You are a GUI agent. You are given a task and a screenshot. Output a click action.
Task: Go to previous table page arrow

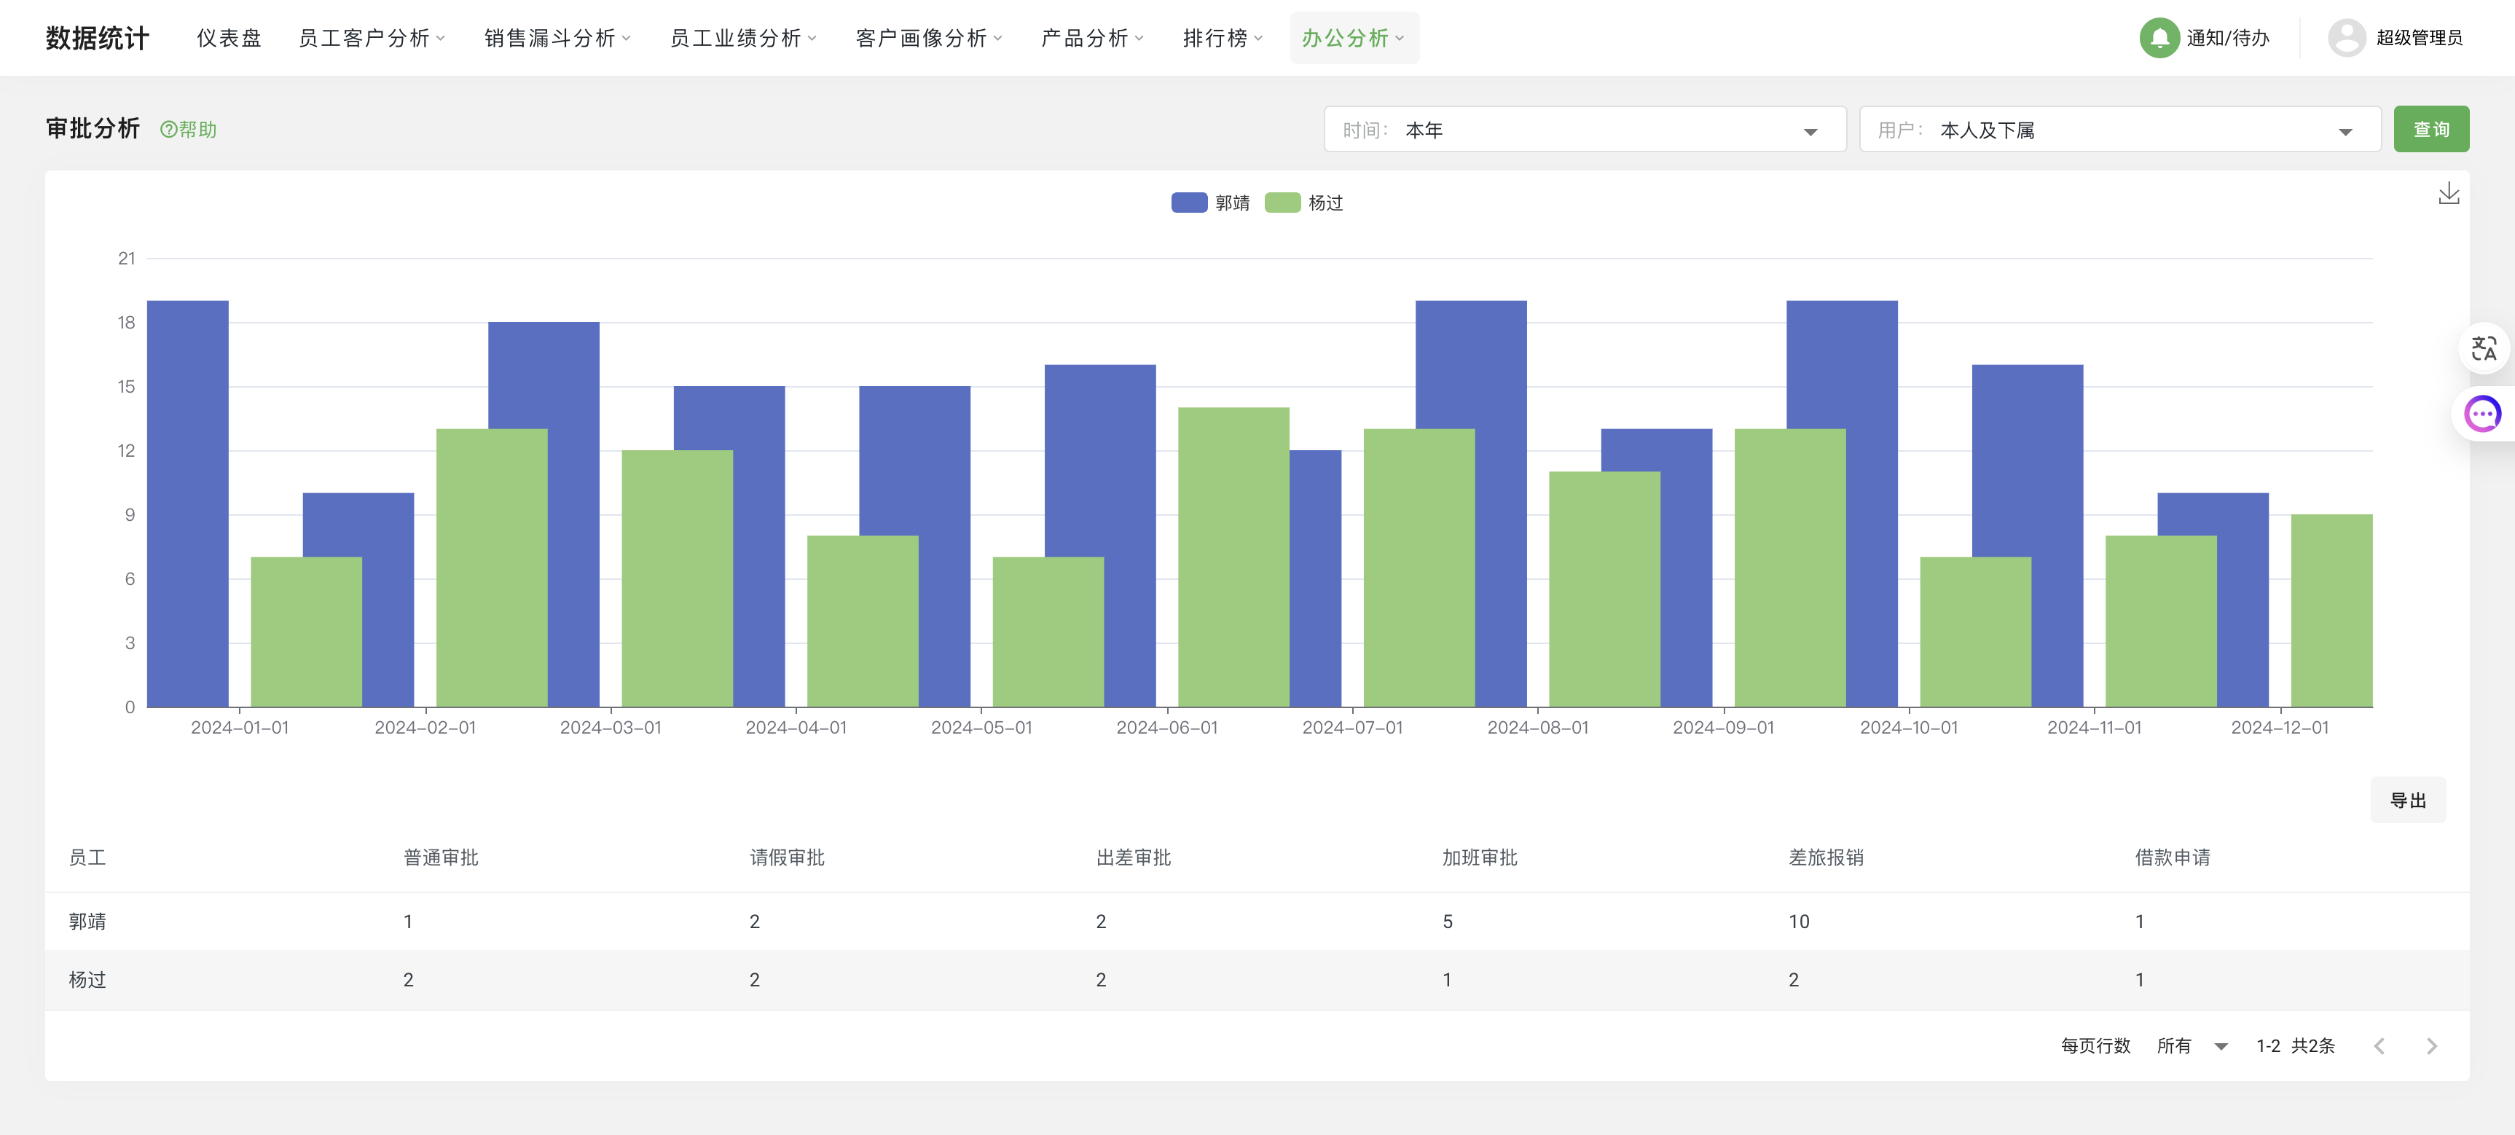coord(2379,1046)
